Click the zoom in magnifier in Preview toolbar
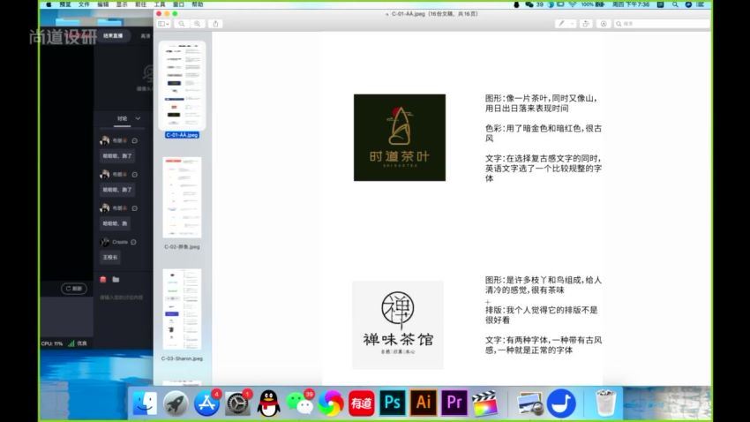Image resolution: width=750 pixels, height=422 pixels. 197,24
